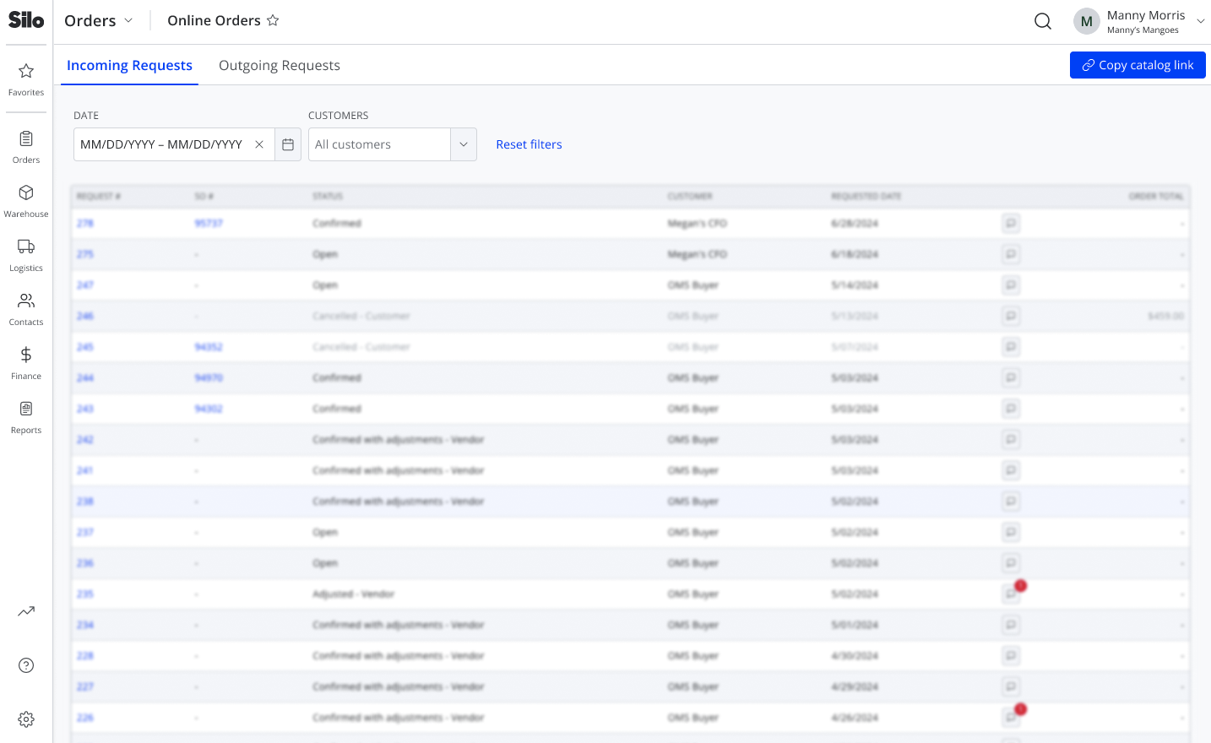Open comments for request 238
Screen dimensions: 1211x743
point(1011,501)
